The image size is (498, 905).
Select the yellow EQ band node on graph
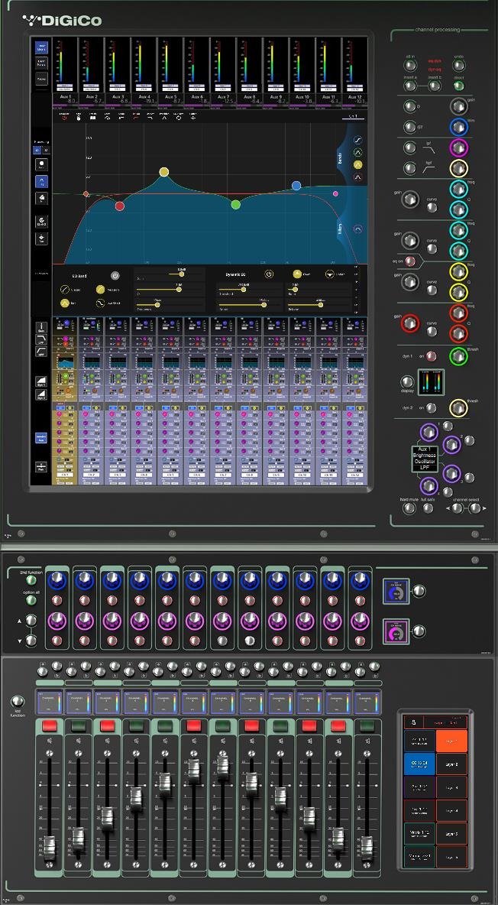pos(164,171)
